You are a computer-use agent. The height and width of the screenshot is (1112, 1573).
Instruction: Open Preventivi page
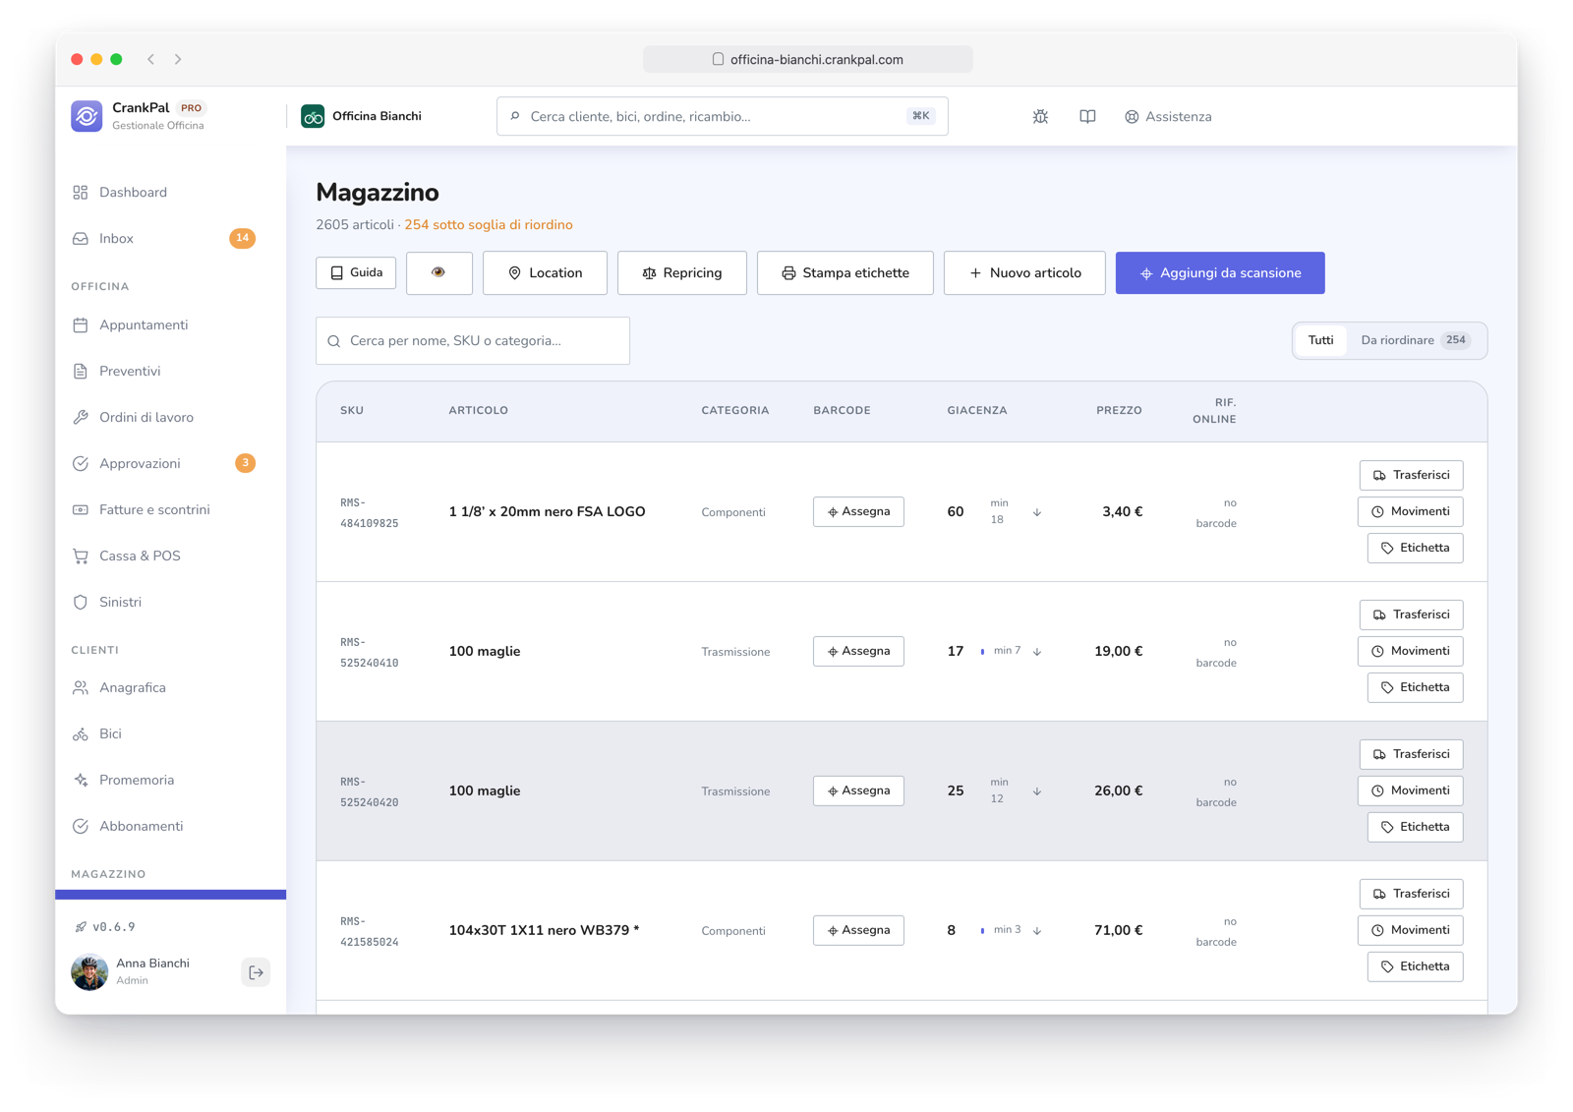tap(130, 371)
